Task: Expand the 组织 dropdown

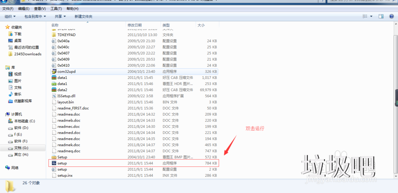Action: coord(10,16)
